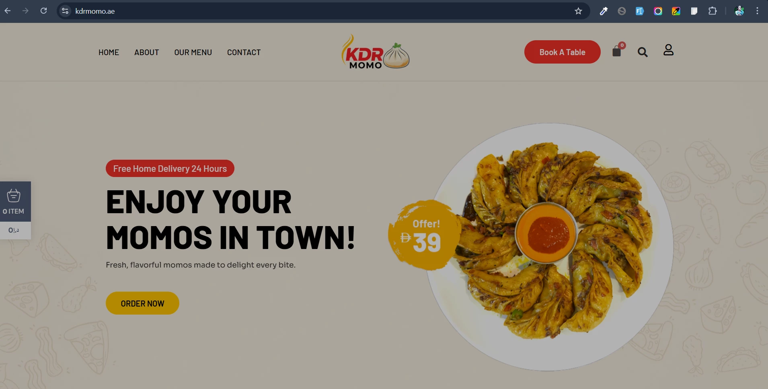Open OUR MENU navigation link

(x=193, y=52)
